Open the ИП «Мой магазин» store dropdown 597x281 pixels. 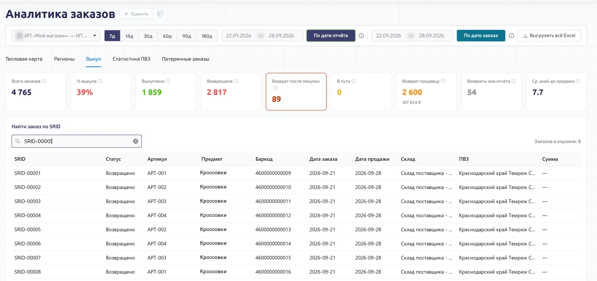[x=56, y=35]
